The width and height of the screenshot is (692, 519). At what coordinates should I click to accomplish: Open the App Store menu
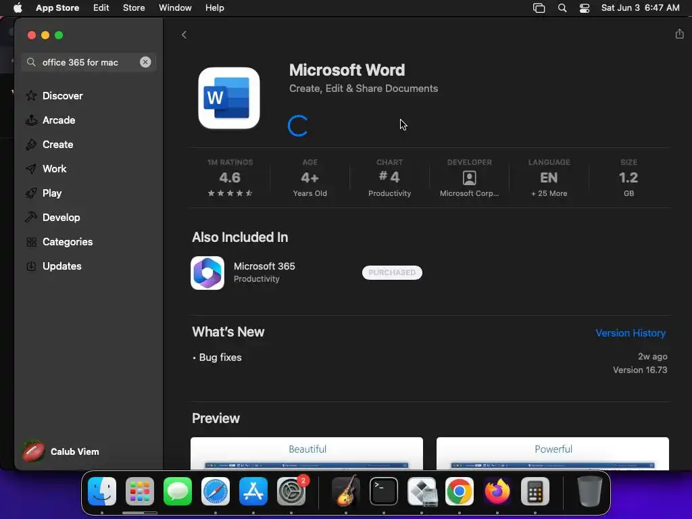57,7
